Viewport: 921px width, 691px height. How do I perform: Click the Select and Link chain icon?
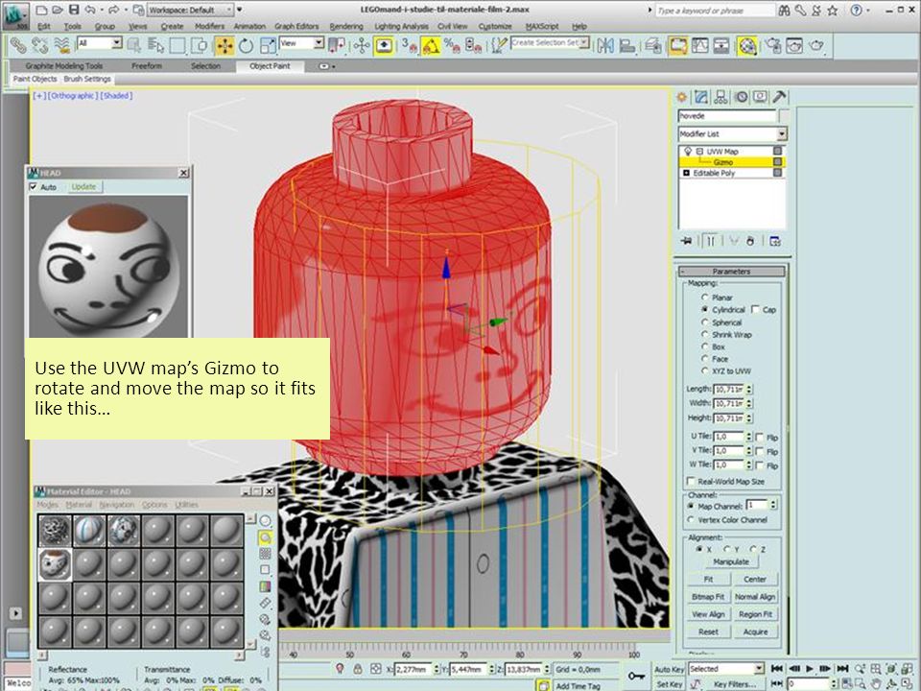(x=17, y=45)
